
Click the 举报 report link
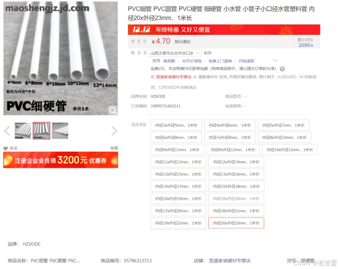[114, 148]
